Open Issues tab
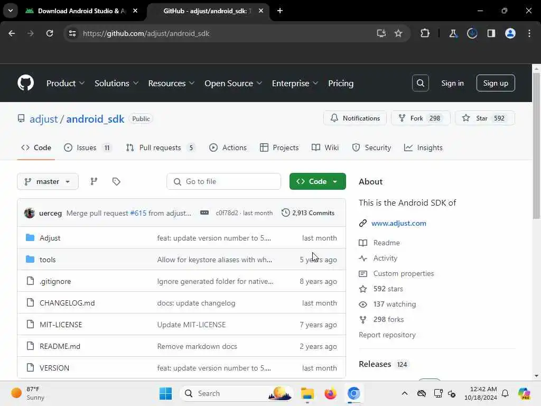541x406 pixels. tap(88, 148)
